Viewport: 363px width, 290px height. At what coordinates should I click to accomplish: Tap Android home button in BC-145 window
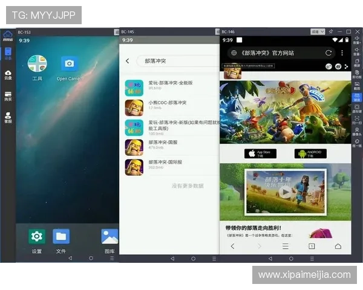pos(194,259)
